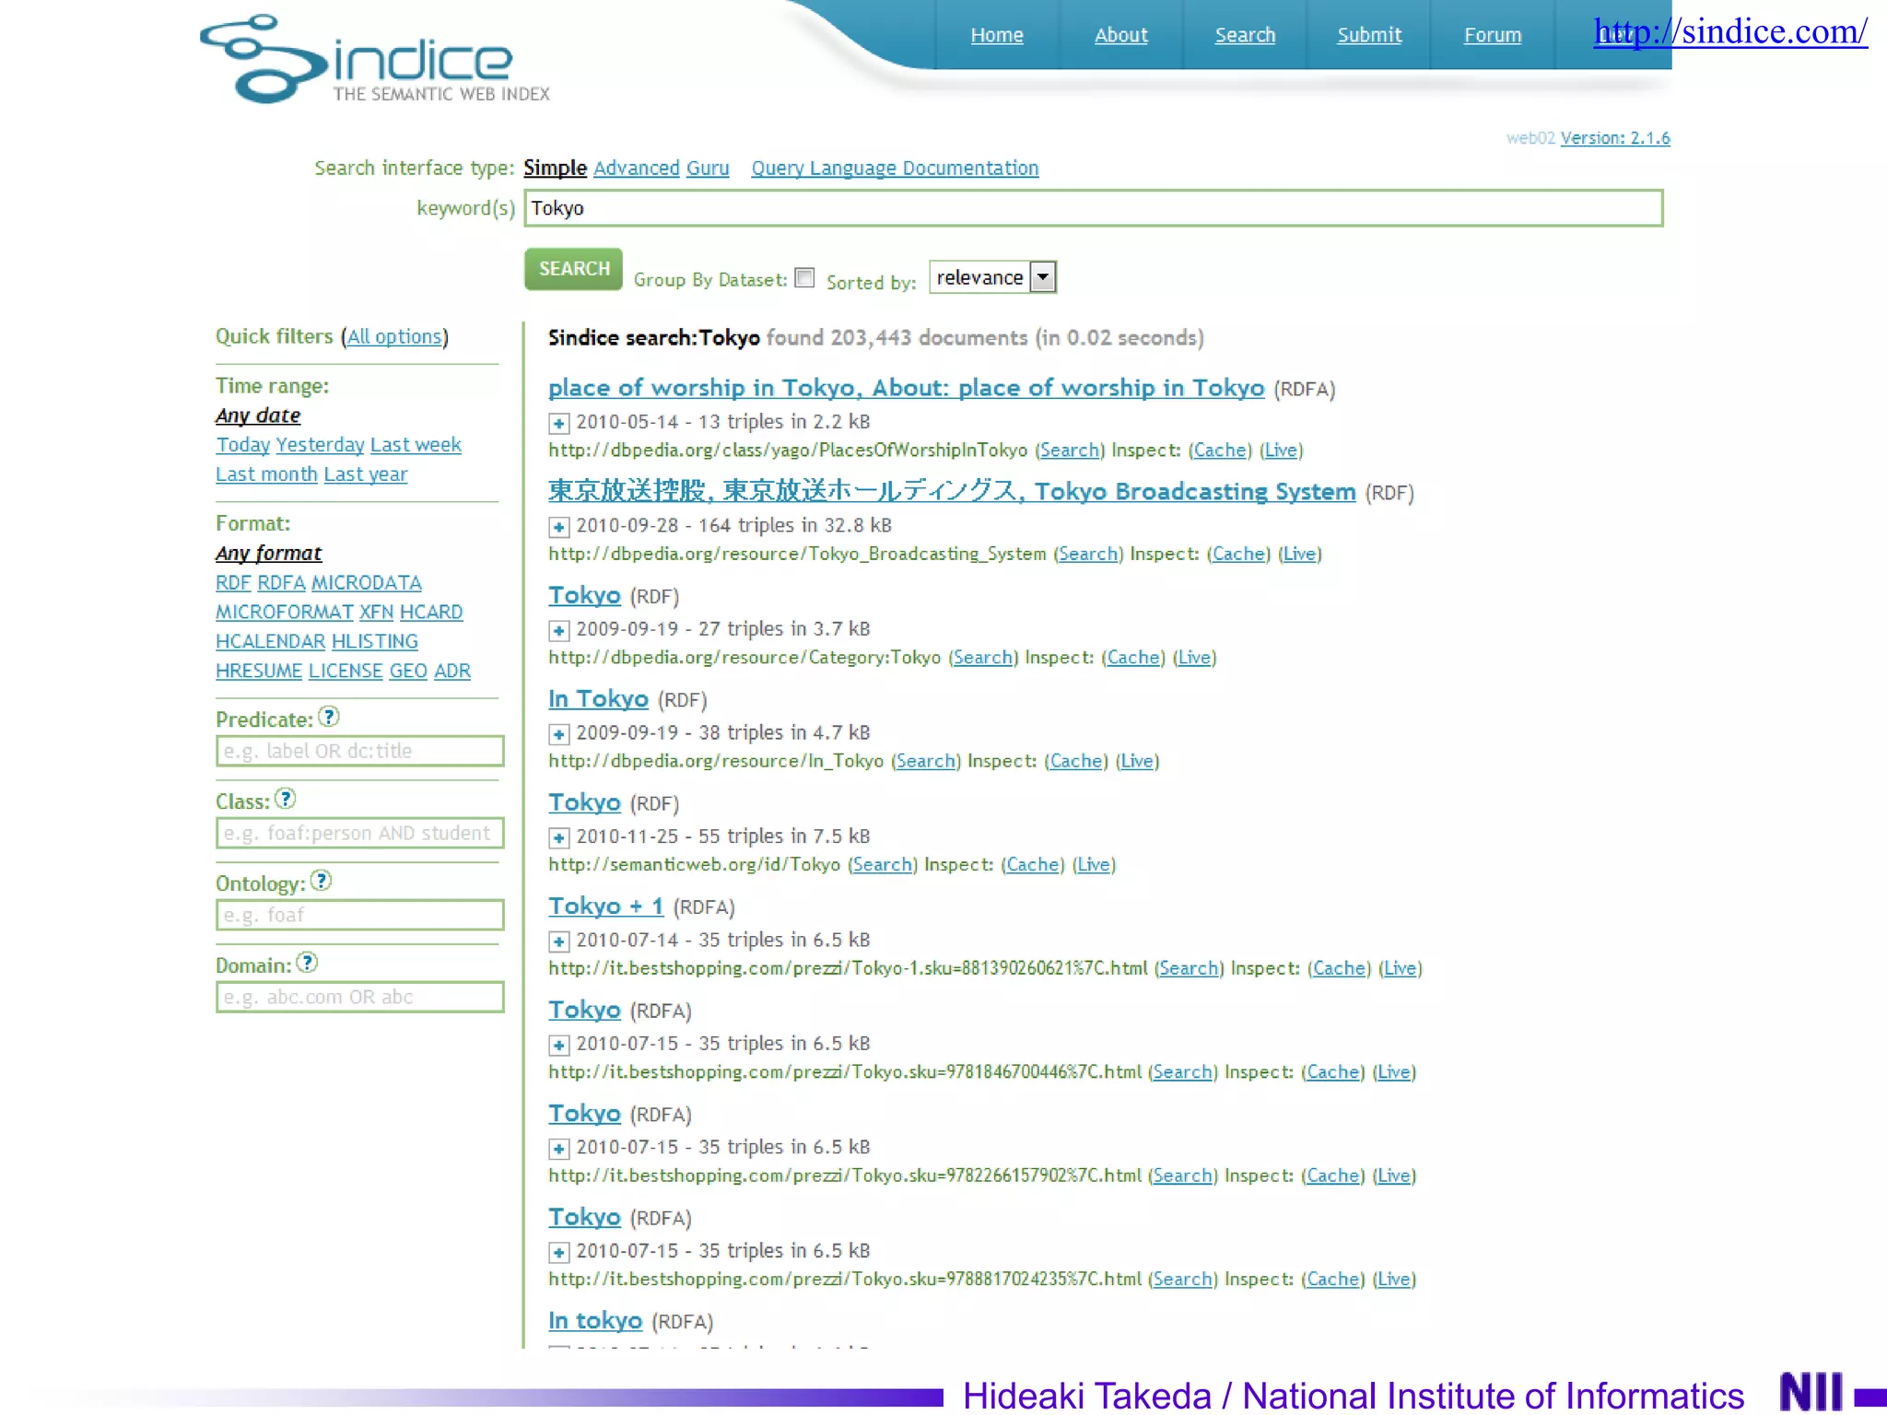Filter time range to Today
Viewport: 1887px width, 1415px height.
243,445
